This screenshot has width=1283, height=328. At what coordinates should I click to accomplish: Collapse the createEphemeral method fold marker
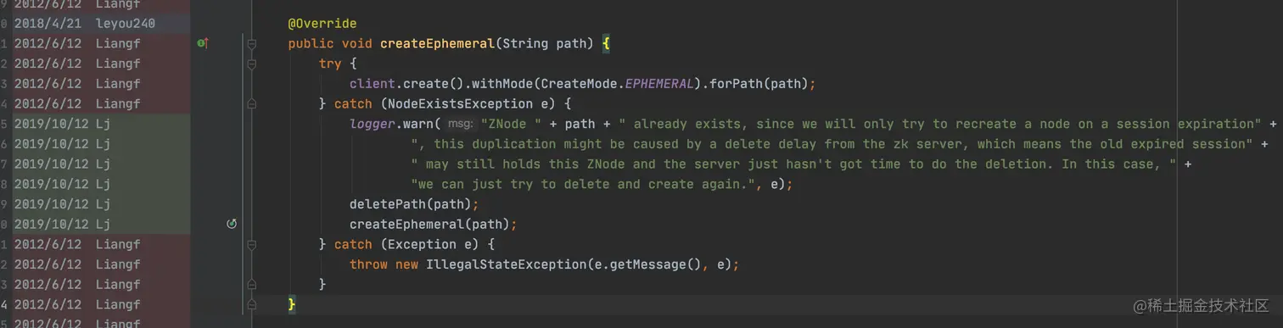(x=251, y=44)
